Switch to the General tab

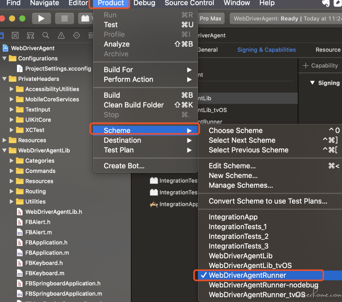coord(208,50)
